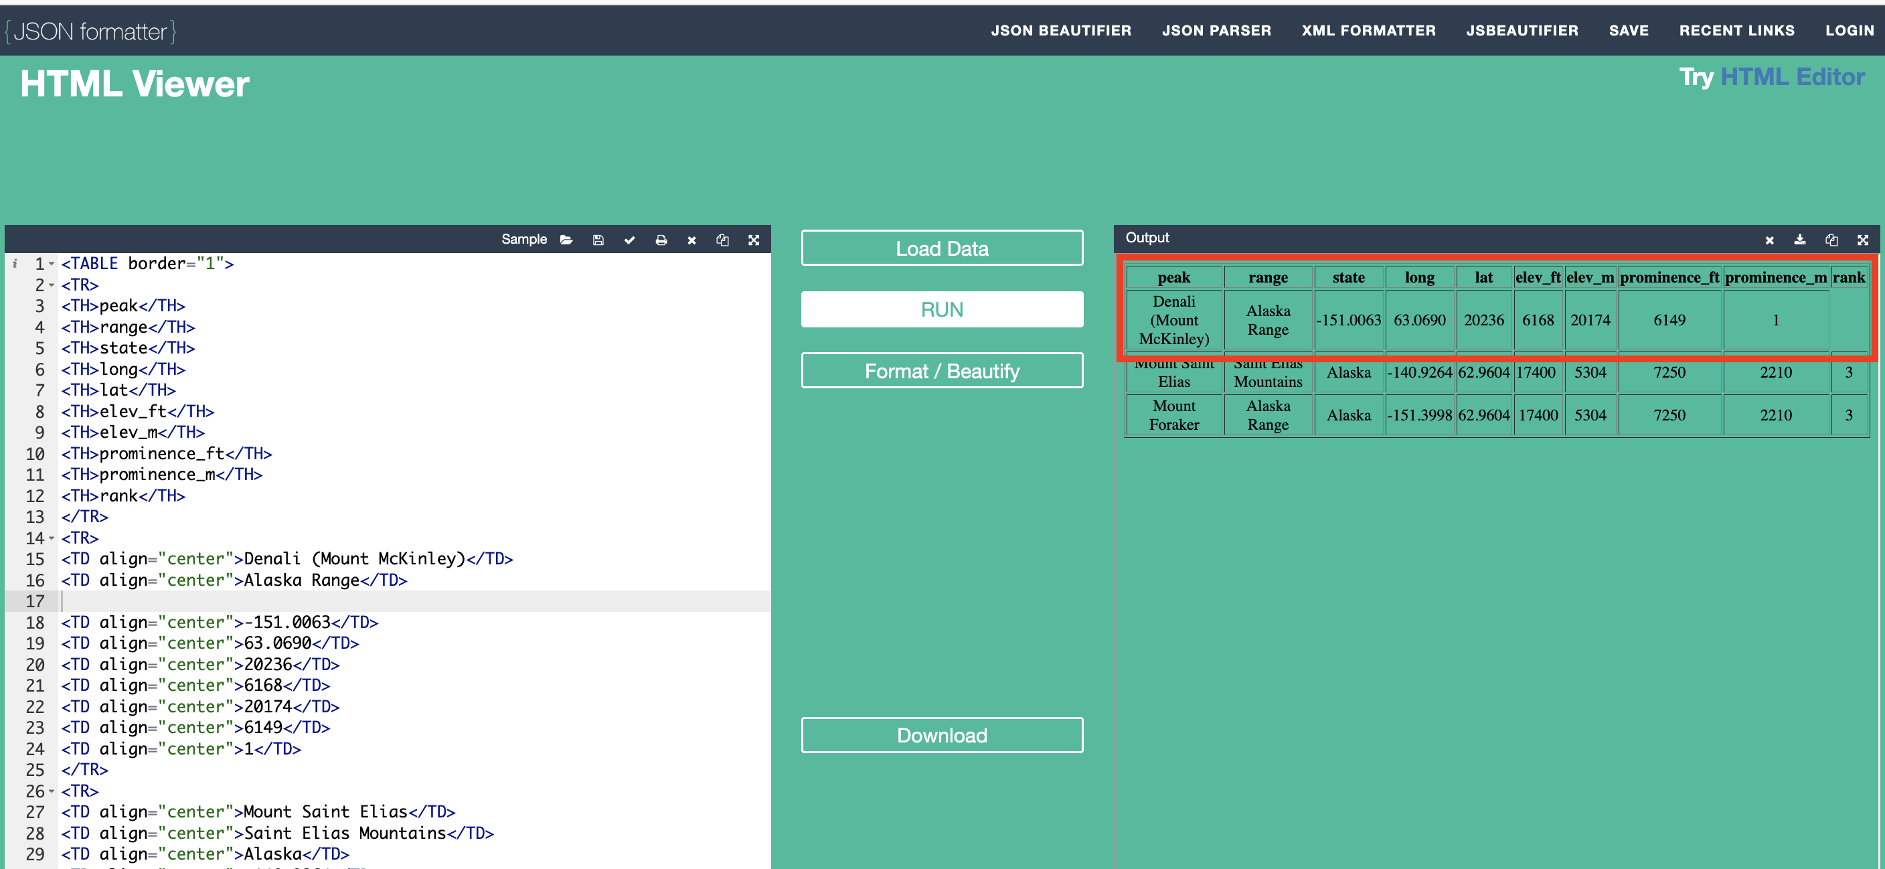The width and height of the screenshot is (1885, 869).
Task: Collapse the TR fold arrow on line 14
Action: [52, 538]
